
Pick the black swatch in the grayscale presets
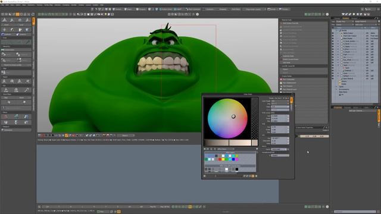point(237,169)
